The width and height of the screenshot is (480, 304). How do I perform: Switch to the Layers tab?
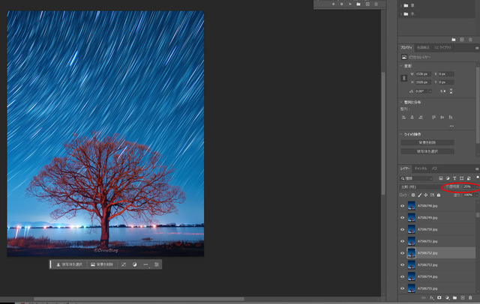[x=405, y=168]
